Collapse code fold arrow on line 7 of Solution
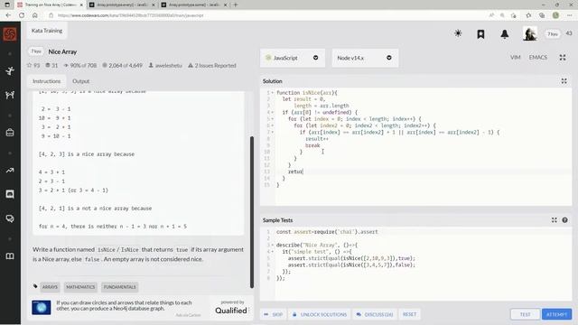 click(x=273, y=133)
